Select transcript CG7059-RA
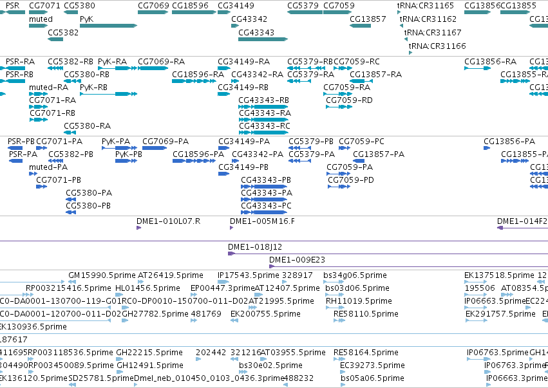The width and height of the screenshot is (548, 388). [337, 93]
